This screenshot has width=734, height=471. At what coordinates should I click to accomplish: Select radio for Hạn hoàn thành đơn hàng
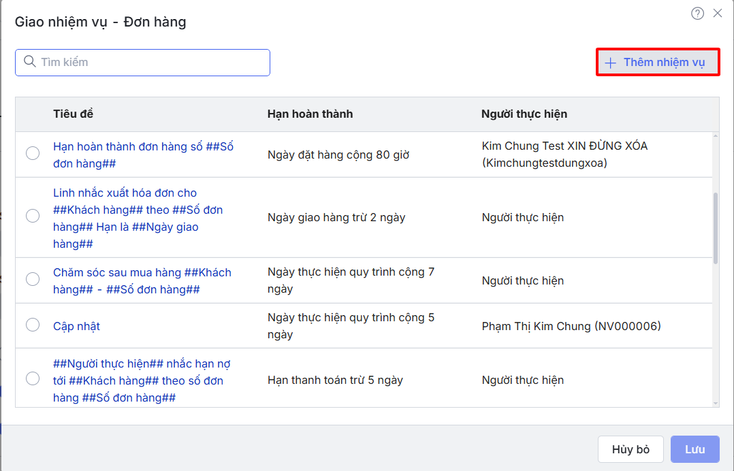point(33,154)
